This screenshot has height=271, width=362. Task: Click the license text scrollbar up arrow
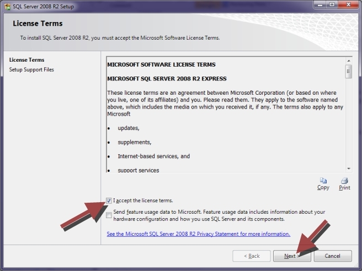click(349, 61)
